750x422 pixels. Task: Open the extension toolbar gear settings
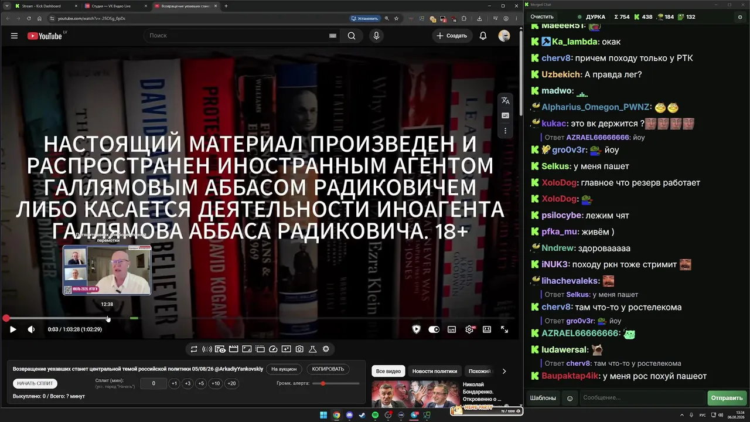(326, 349)
